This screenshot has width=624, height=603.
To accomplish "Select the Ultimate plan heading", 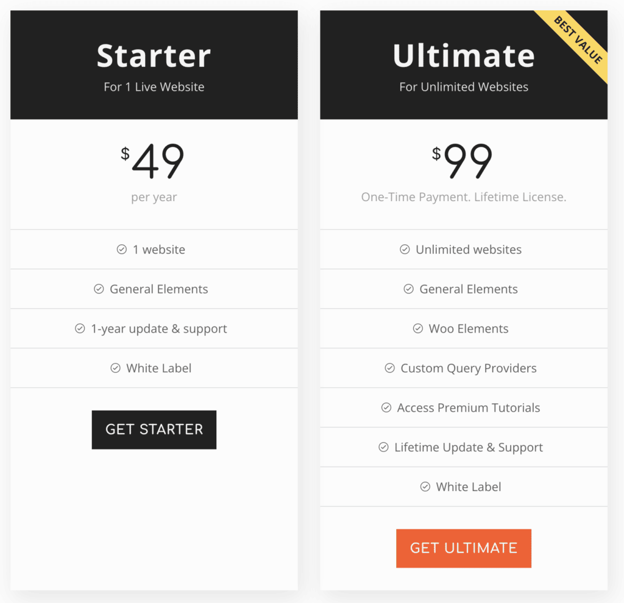I will click(464, 55).
